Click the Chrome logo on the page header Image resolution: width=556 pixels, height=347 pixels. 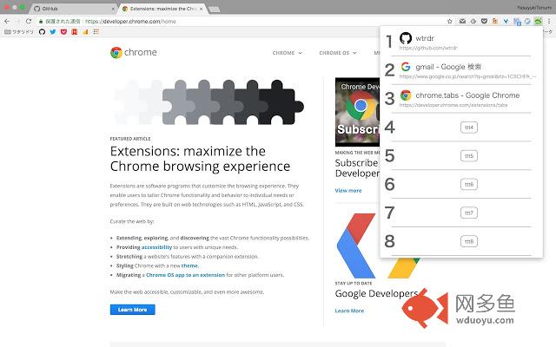pyautogui.click(x=133, y=52)
